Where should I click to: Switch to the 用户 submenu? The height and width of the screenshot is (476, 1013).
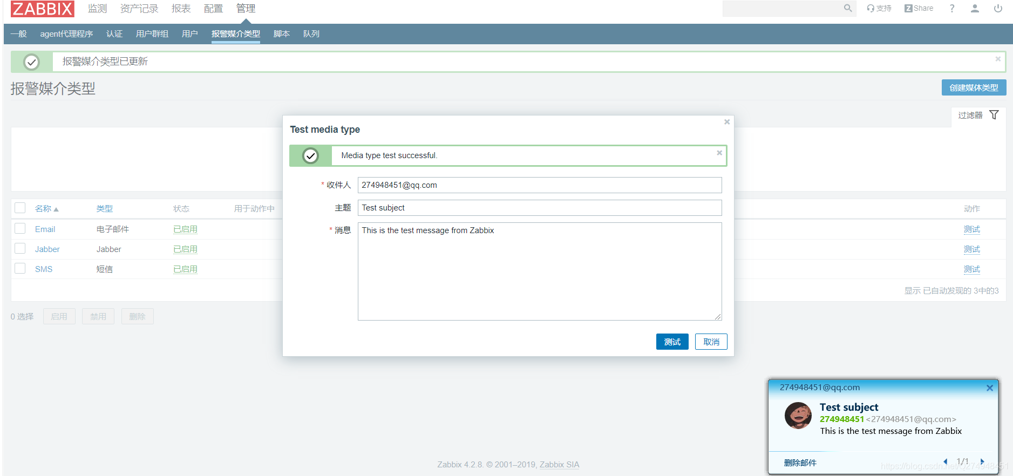tap(190, 34)
